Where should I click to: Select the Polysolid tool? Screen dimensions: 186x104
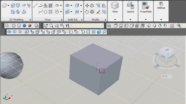point(29,5)
